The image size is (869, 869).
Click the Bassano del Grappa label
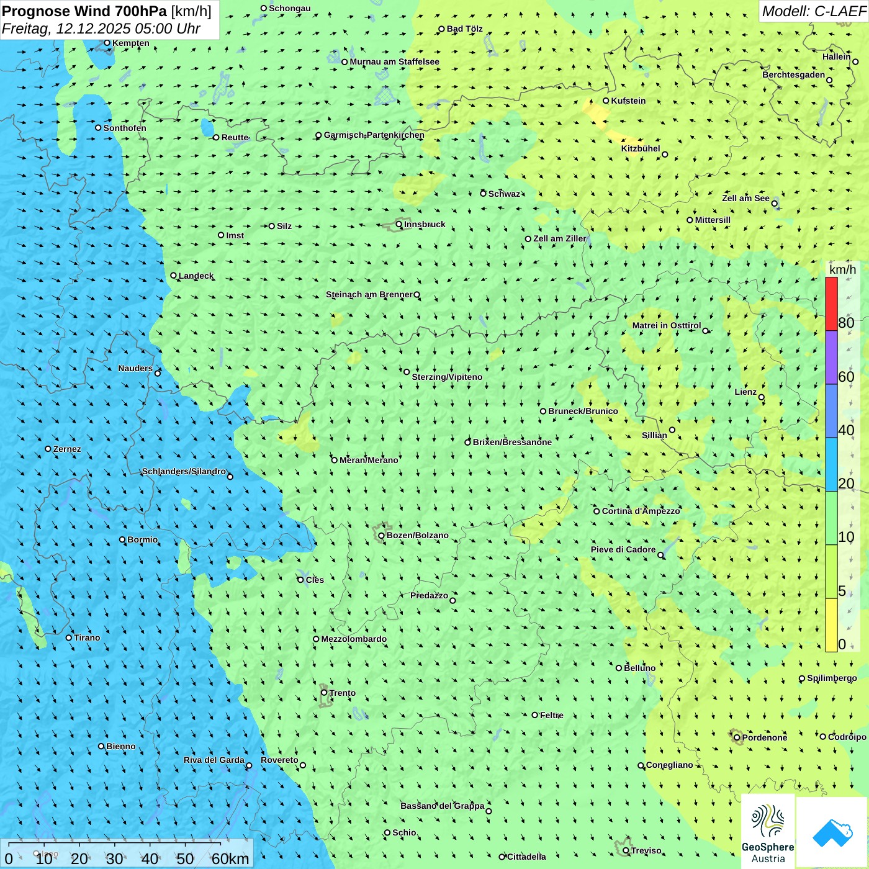[x=443, y=806]
